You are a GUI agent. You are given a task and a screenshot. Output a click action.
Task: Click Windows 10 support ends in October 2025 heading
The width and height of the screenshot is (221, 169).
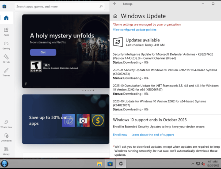(150, 120)
